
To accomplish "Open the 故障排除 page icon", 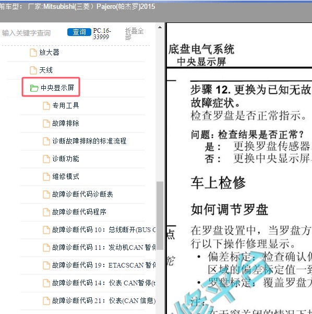I will (x=46, y=123).
